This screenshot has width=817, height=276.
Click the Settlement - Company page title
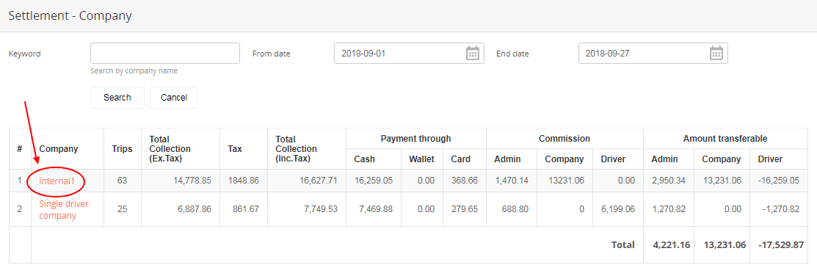click(70, 15)
